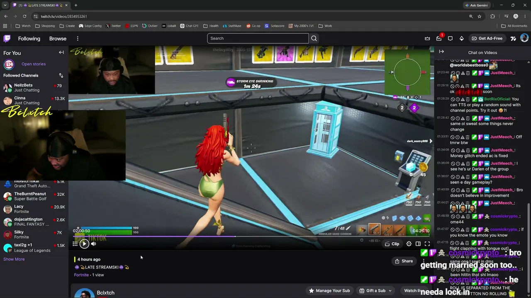Switch to the Following tab
This screenshot has width=531, height=298.
[x=29, y=38]
